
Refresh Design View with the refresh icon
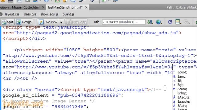tap(170, 22)
